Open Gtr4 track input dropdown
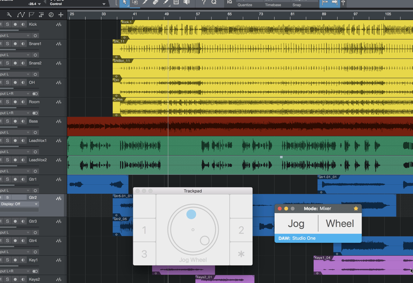Screen dimensions: 413x283 tap(15, 252)
